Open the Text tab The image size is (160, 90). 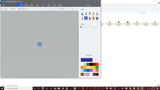[x=43, y=5]
